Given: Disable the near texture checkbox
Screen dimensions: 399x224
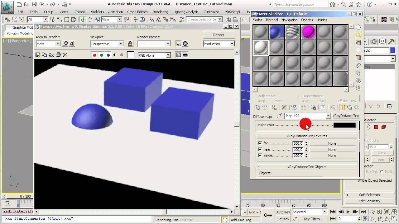Looking at the screenshot, I should (260, 149).
